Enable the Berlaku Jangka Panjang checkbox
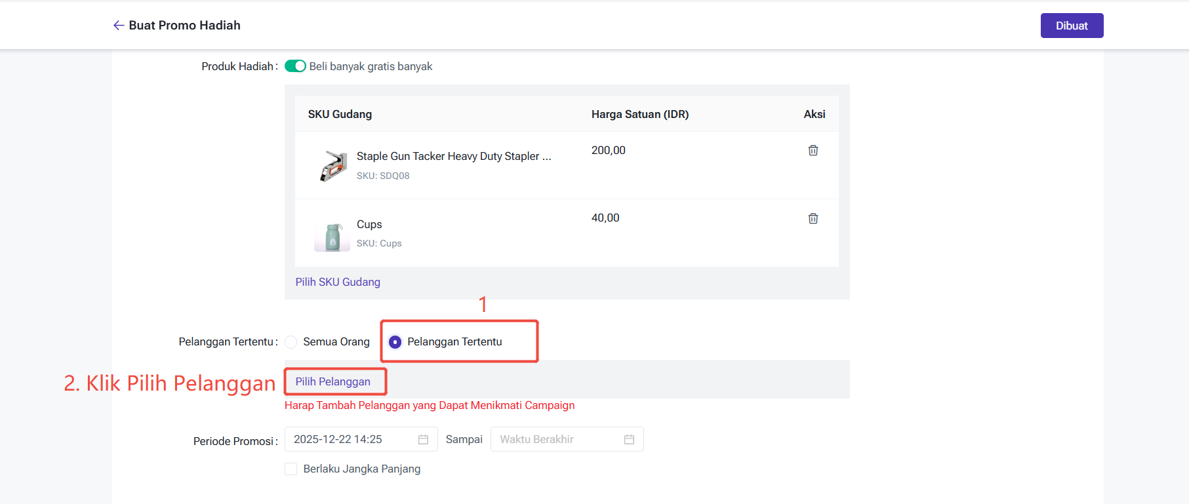The height and width of the screenshot is (504, 1189). pyautogui.click(x=291, y=469)
